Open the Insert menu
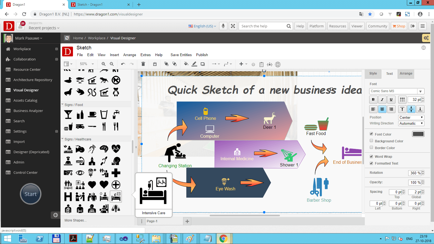Image resolution: width=434 pixels, height=244 pixels. pyautogui.click(x=114, y=55)
